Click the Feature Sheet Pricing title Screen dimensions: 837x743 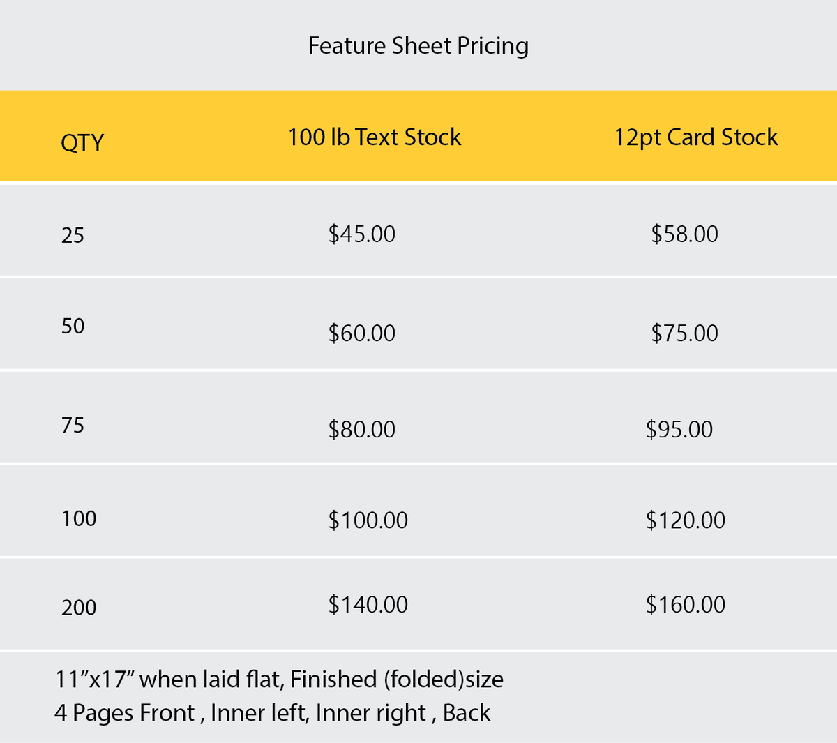pyautogui.click(x=418, y=46)
